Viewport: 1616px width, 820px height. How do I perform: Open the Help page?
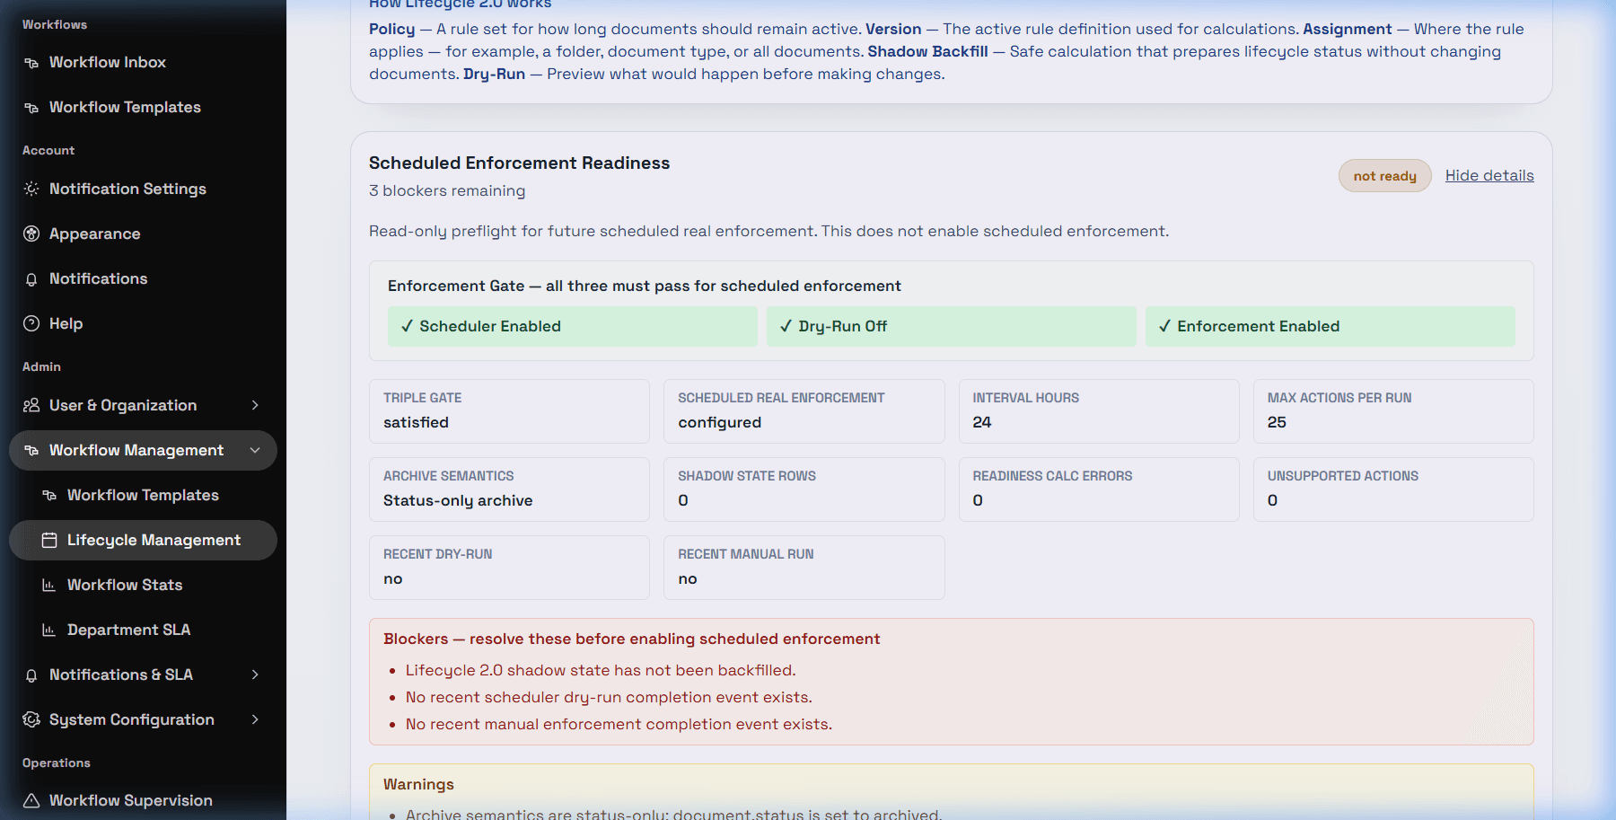[x=143, y=323]
